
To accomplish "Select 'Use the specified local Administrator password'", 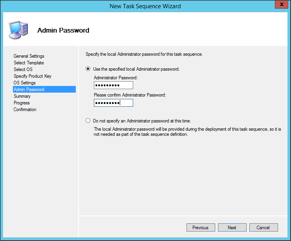I will (x=88, y=69).
